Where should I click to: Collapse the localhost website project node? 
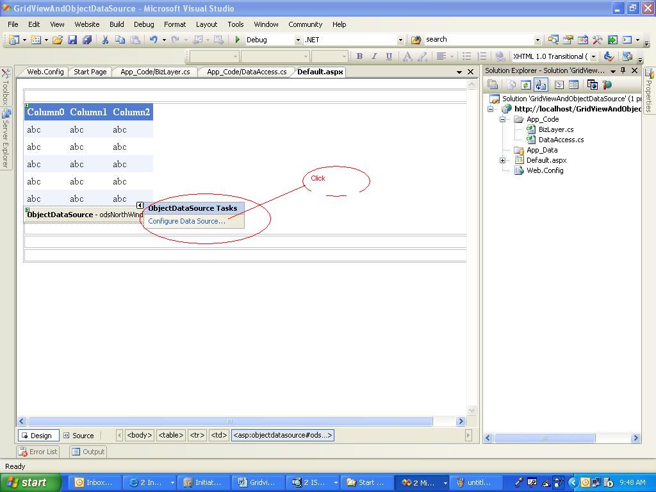coord(490,109)
